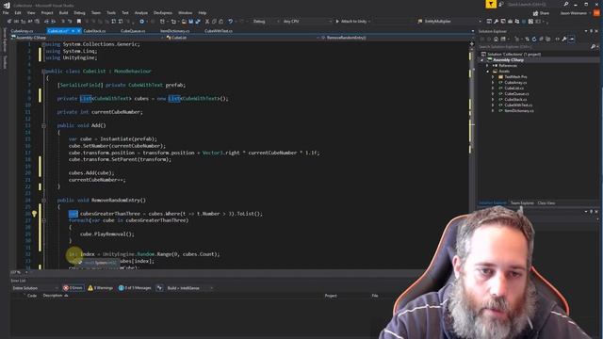Click the Visual Studio logo icon
Image resolution: width=603 pixels, height=339 pixels.
(x=7, y=5)
